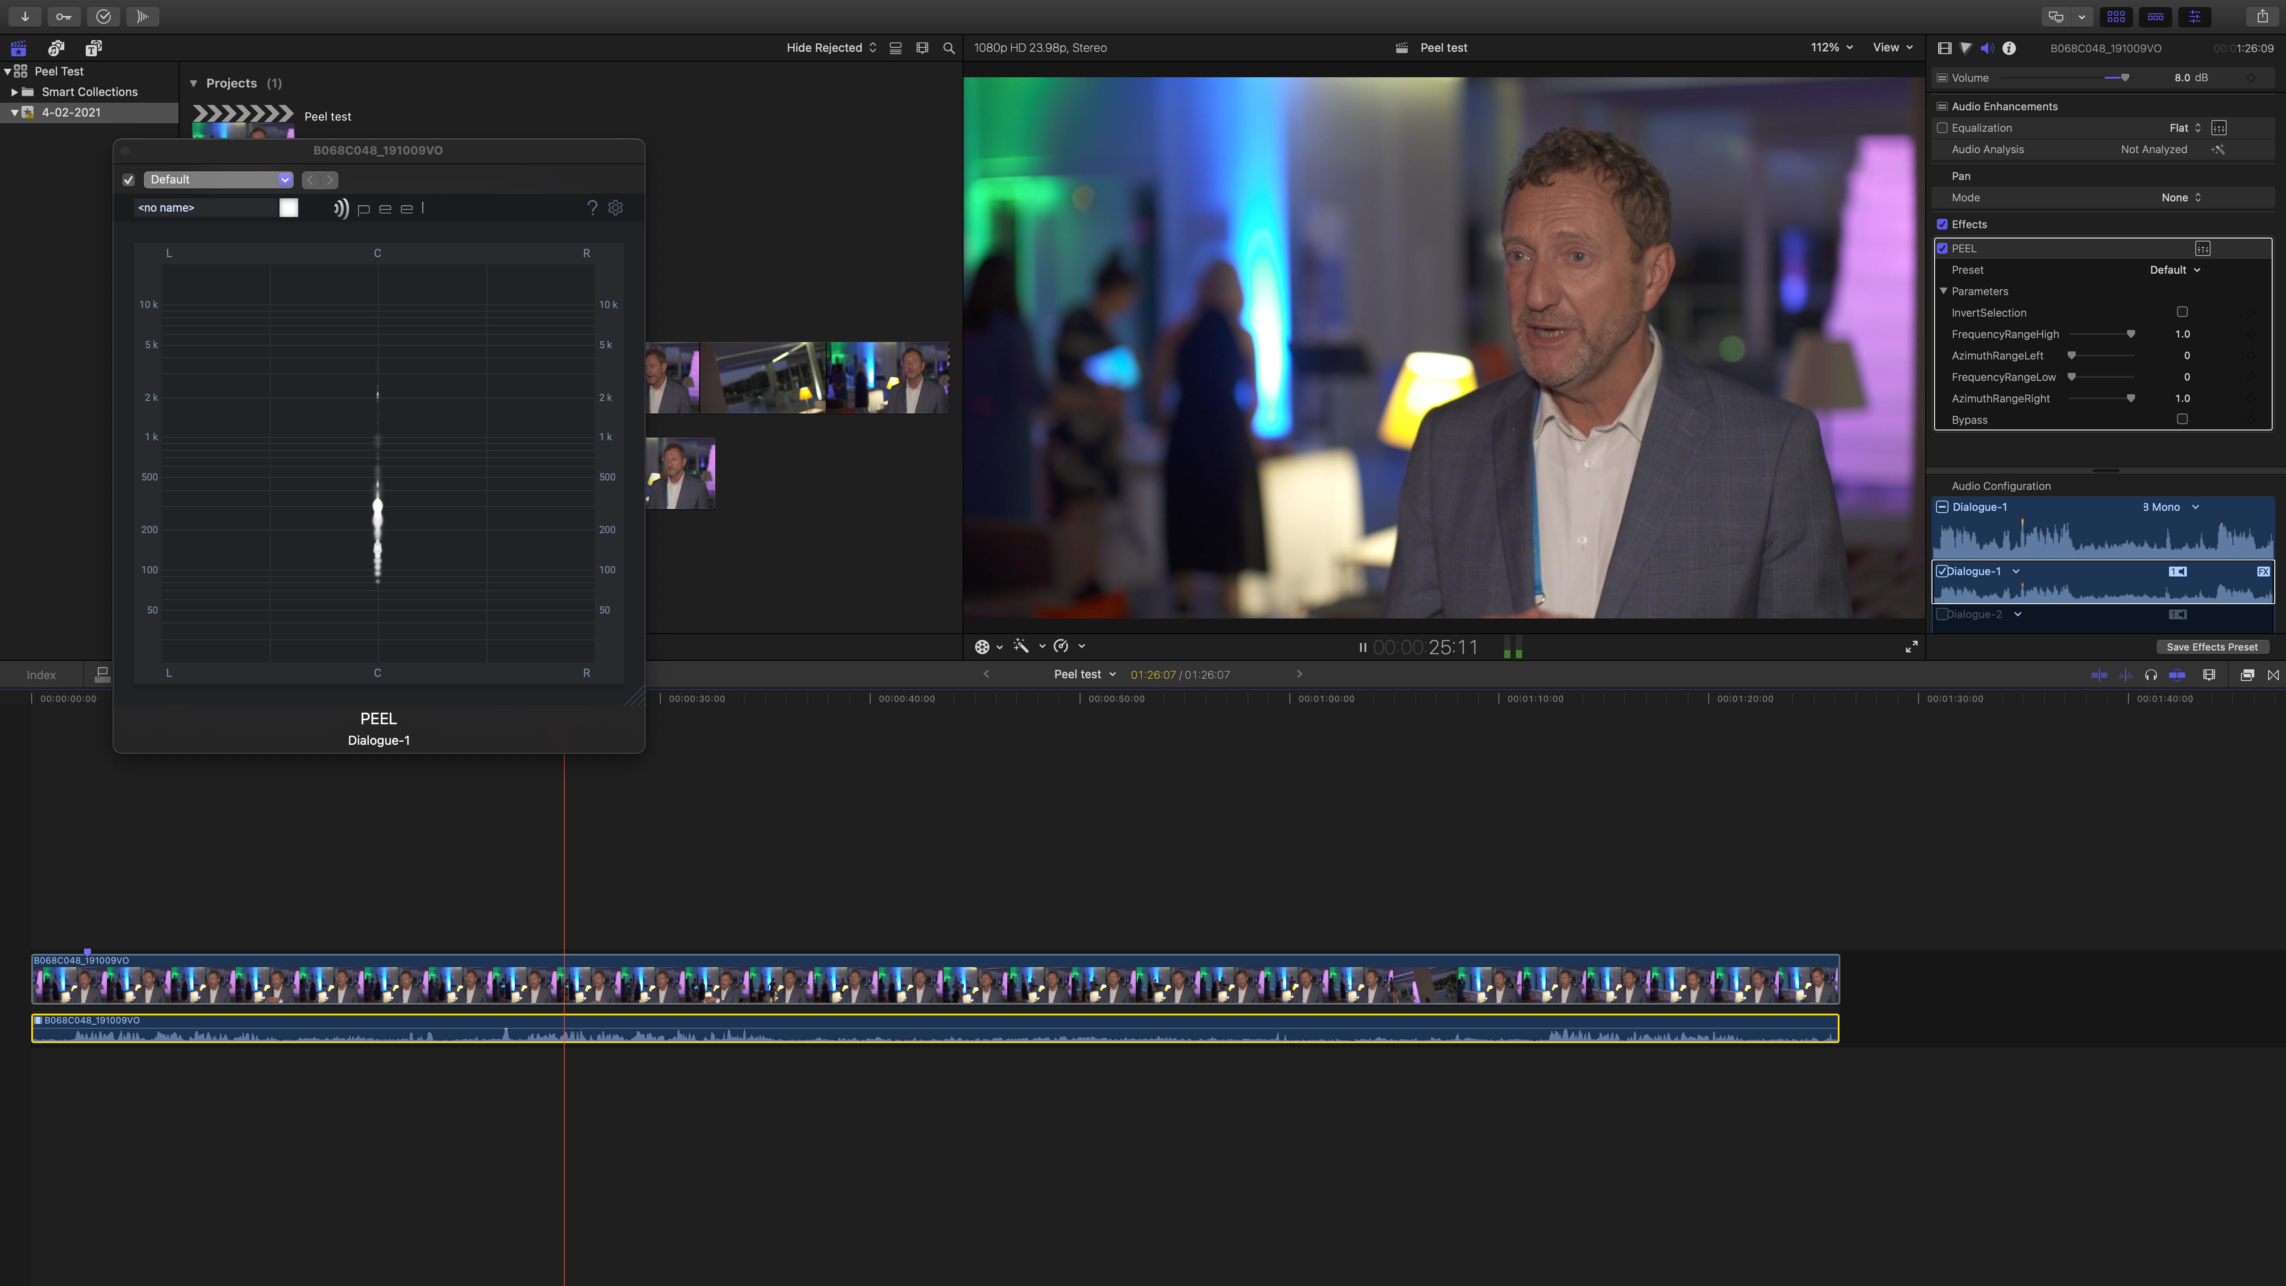
Task: Open the Pan Mode None popup
Action: (x=2181, y=198)
